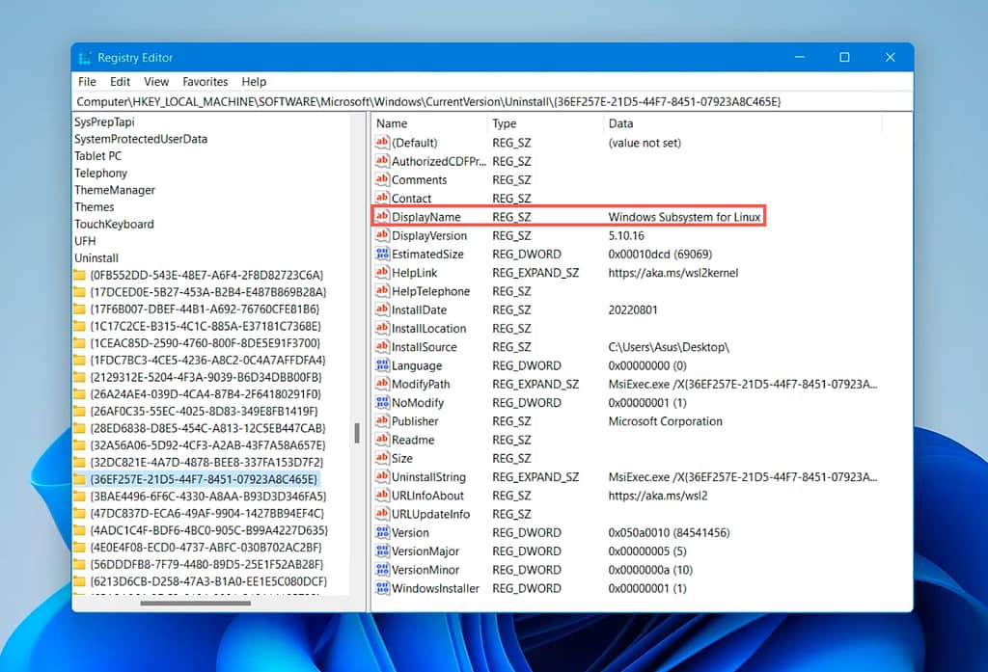
Task: Click the horizontal scrollbar of the tree pane
Action: click(x=195, y=604)
